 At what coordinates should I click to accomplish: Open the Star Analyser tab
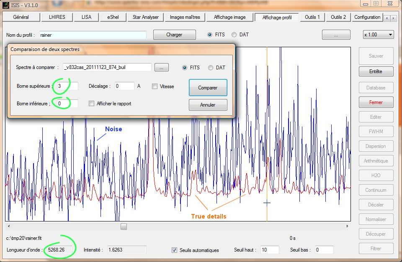(x=145, y=17)
